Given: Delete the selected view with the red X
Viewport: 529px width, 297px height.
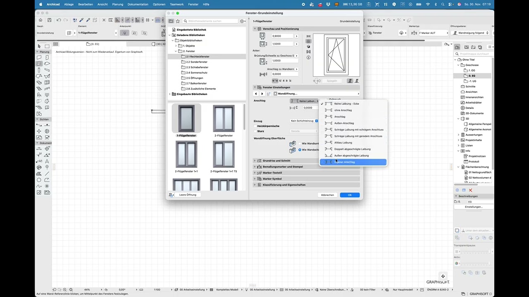Looking at the screenshot, I should coord(470,190).
